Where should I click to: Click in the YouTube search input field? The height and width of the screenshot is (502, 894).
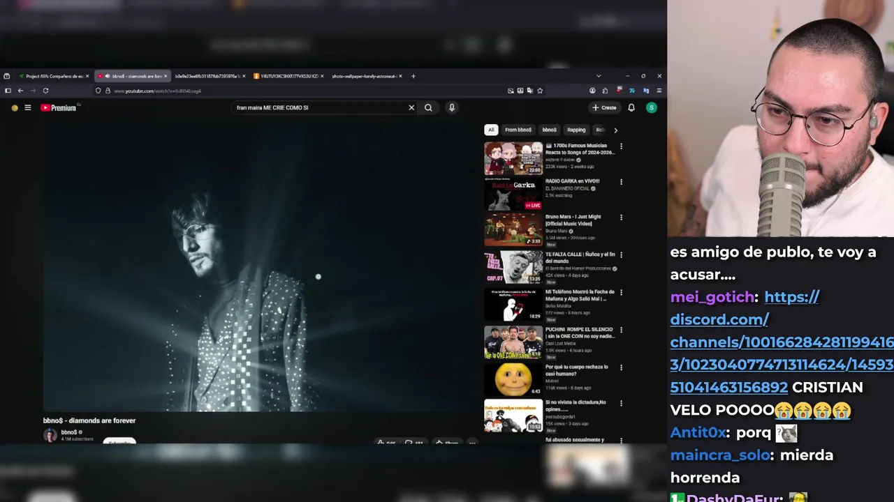click(x=319, y=107)
